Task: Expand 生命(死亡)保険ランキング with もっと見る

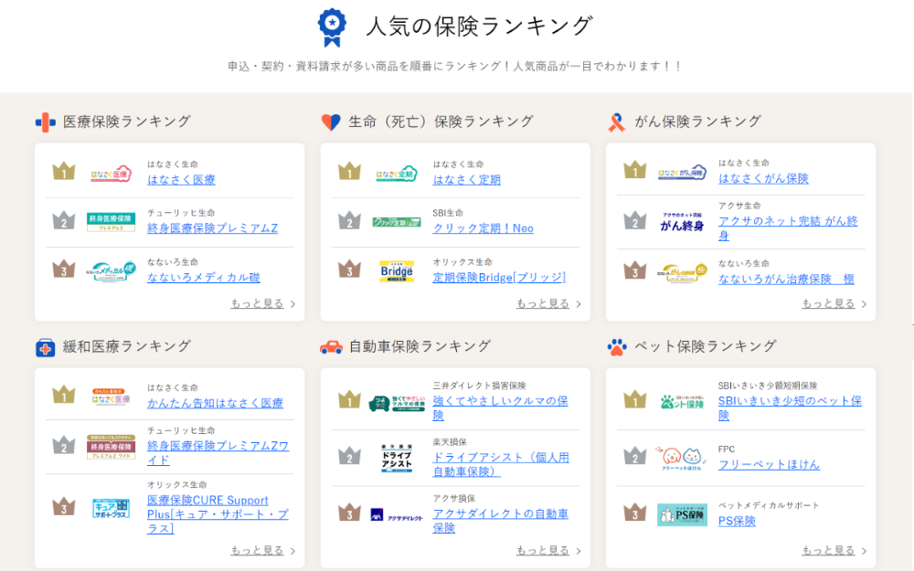Action: coord(547,304)
